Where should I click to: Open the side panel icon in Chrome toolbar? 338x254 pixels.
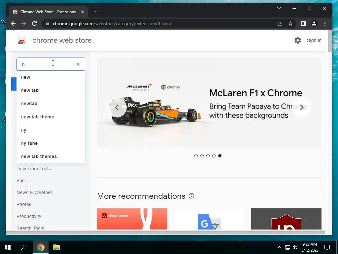[304, 23]
